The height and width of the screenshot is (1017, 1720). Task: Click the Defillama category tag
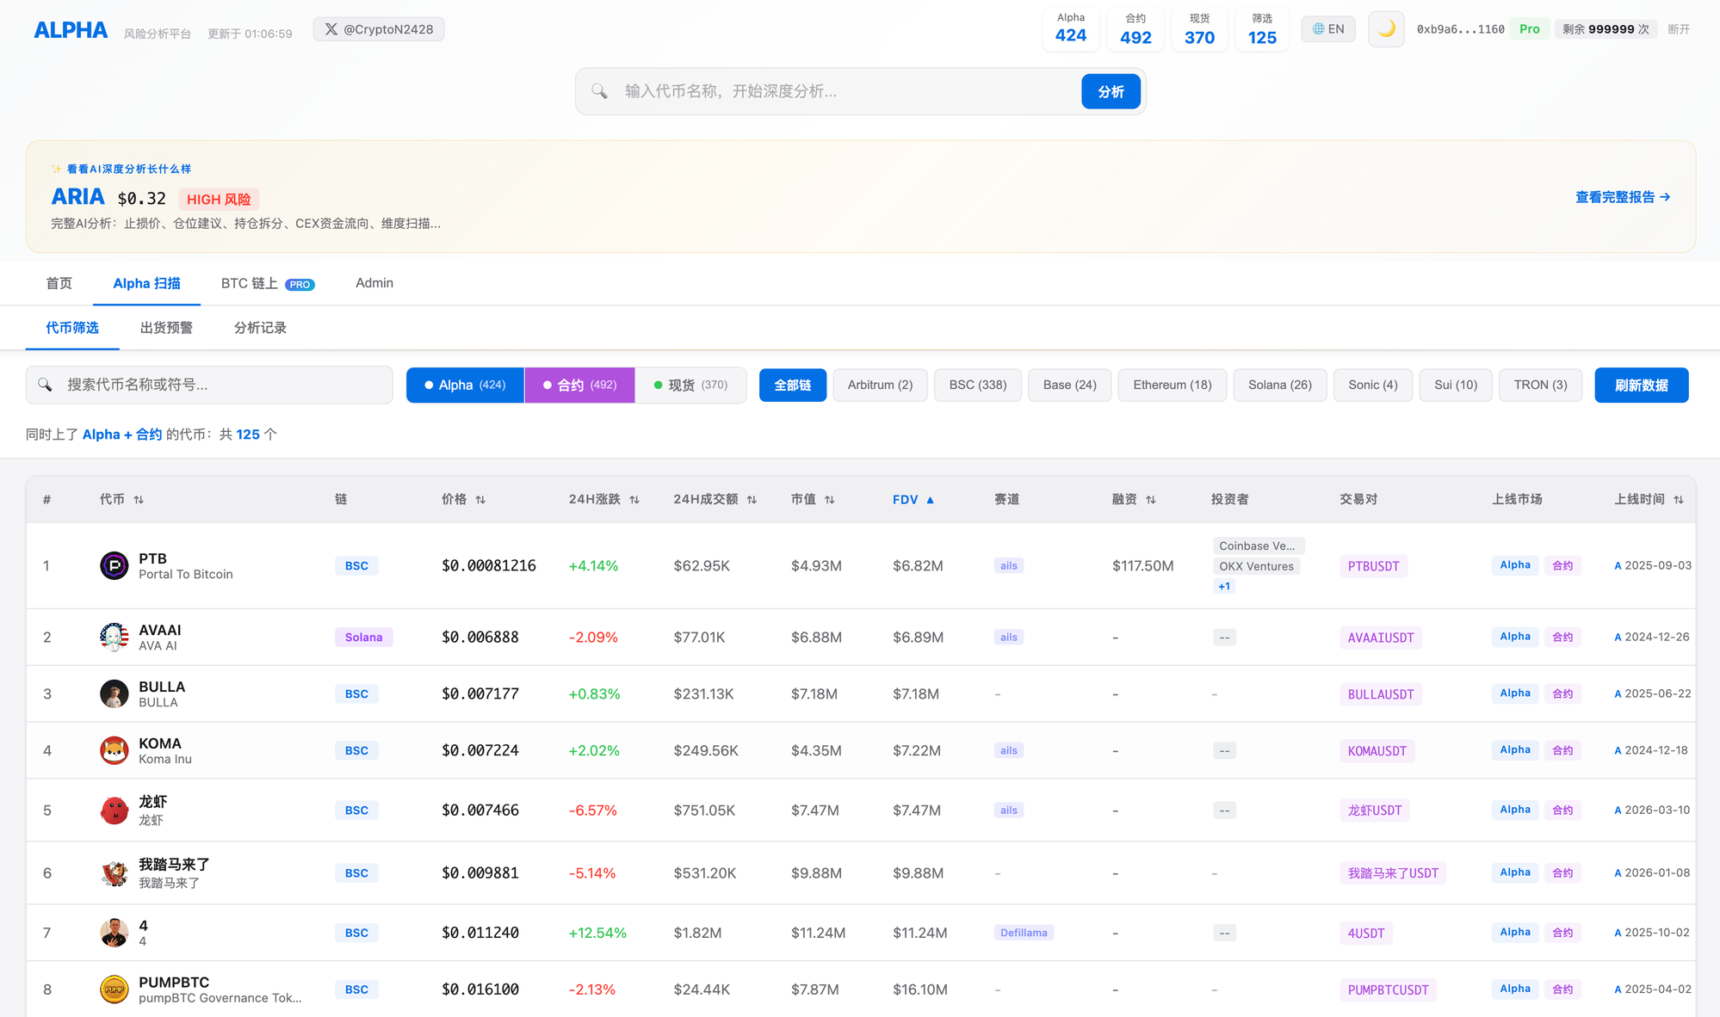[1024, 933]
